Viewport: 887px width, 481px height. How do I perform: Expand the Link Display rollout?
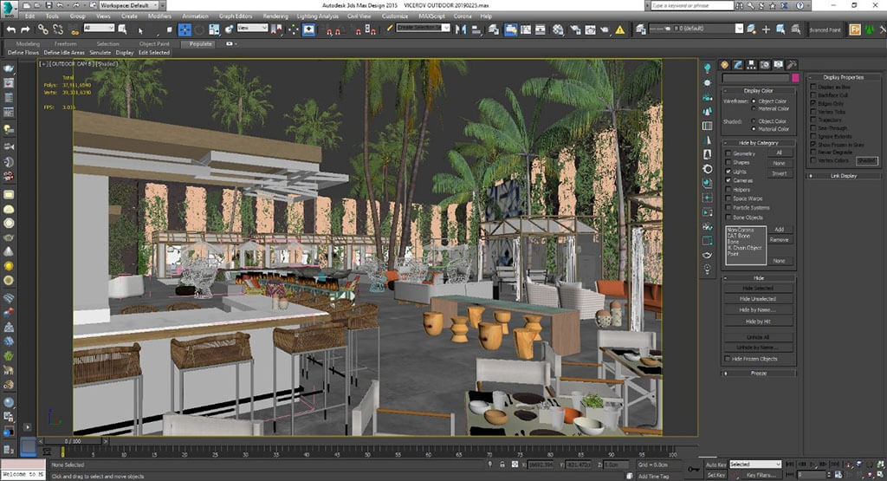pyautogui.click(x=844, y=176)
